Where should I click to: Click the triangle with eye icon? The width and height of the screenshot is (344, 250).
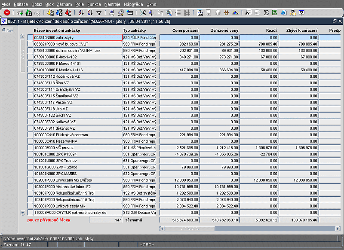pos(235,13)
